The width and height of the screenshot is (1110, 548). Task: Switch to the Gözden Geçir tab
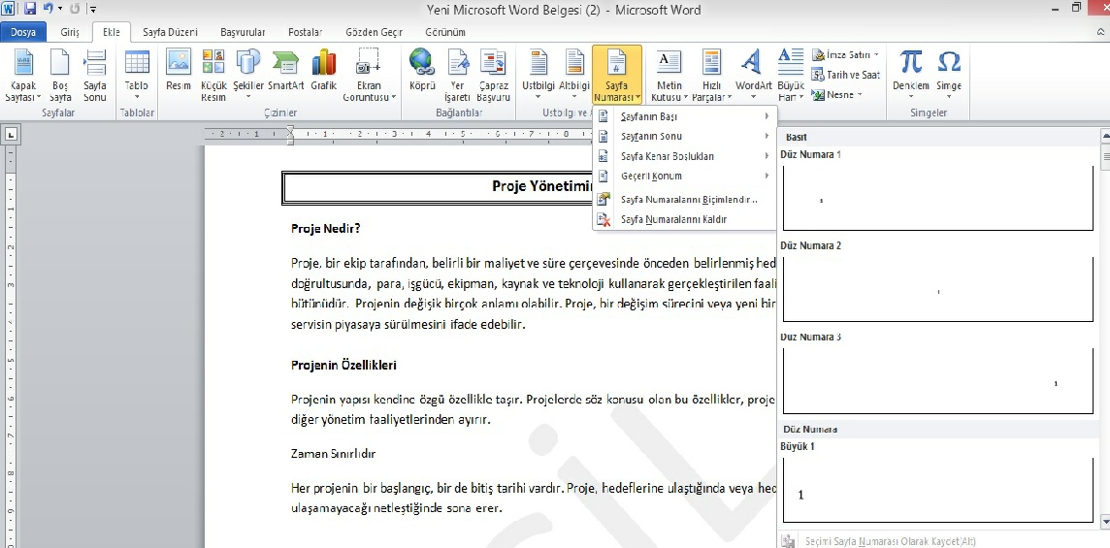374,32
